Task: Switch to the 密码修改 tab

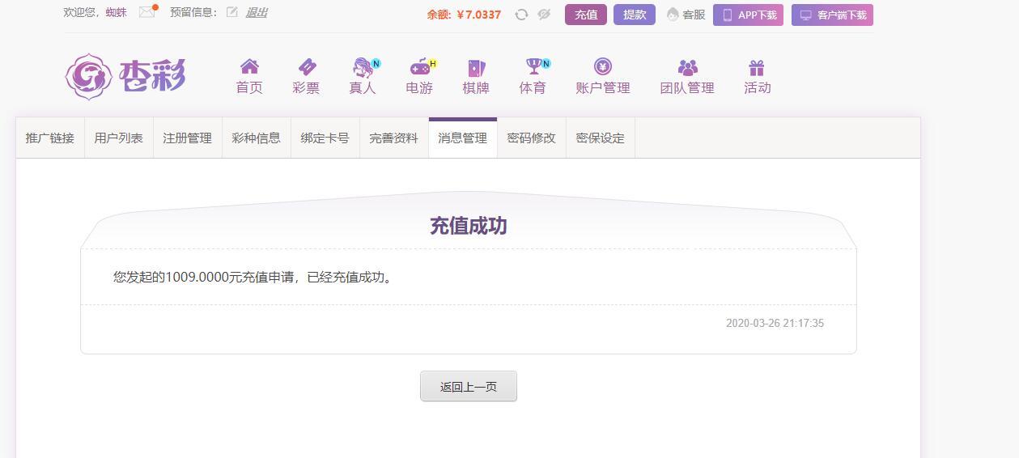Action: pyautogui.click(x=532, y=138)
